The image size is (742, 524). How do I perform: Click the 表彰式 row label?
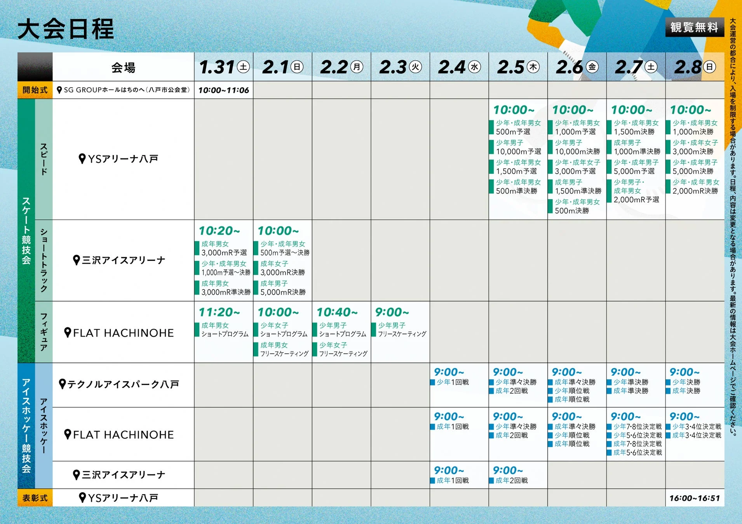[35, 498]
